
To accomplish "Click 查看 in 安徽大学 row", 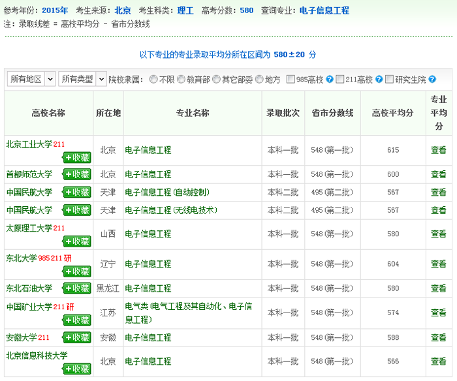I will pyautogui.click(x=439, y=337).
